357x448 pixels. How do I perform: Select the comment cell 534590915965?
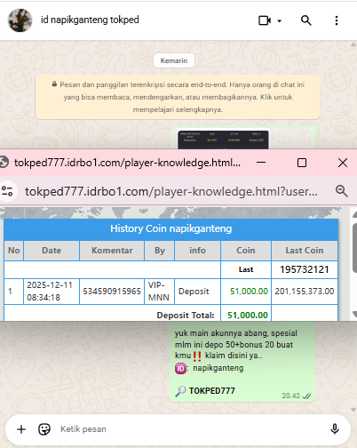coord(112,292)
